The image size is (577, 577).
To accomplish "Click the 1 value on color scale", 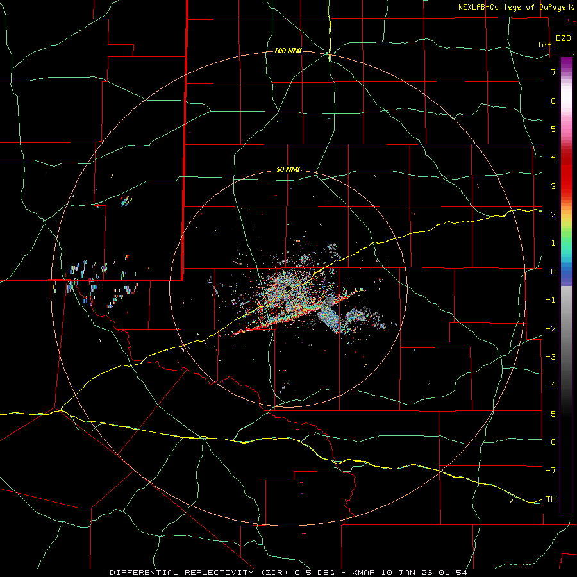I will [553, 243].
